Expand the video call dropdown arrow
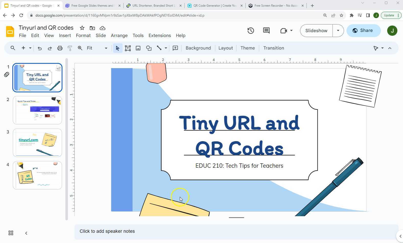The height and width of the screenshot is (243, 403). pyautogui.click(x=291, y=31)
